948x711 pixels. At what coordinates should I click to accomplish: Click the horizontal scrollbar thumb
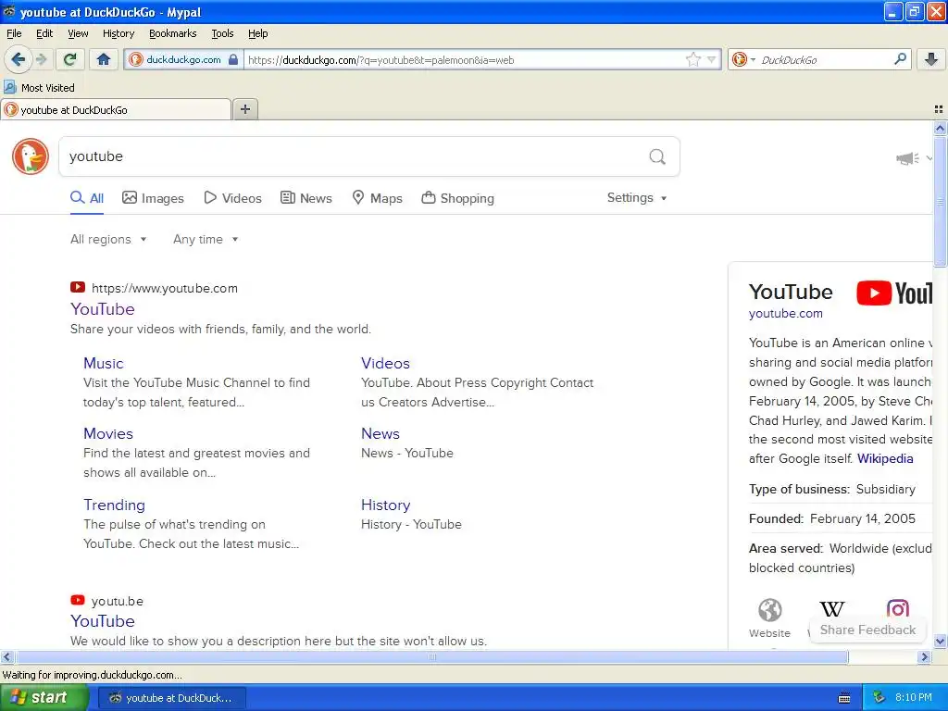tap(431, 657)
